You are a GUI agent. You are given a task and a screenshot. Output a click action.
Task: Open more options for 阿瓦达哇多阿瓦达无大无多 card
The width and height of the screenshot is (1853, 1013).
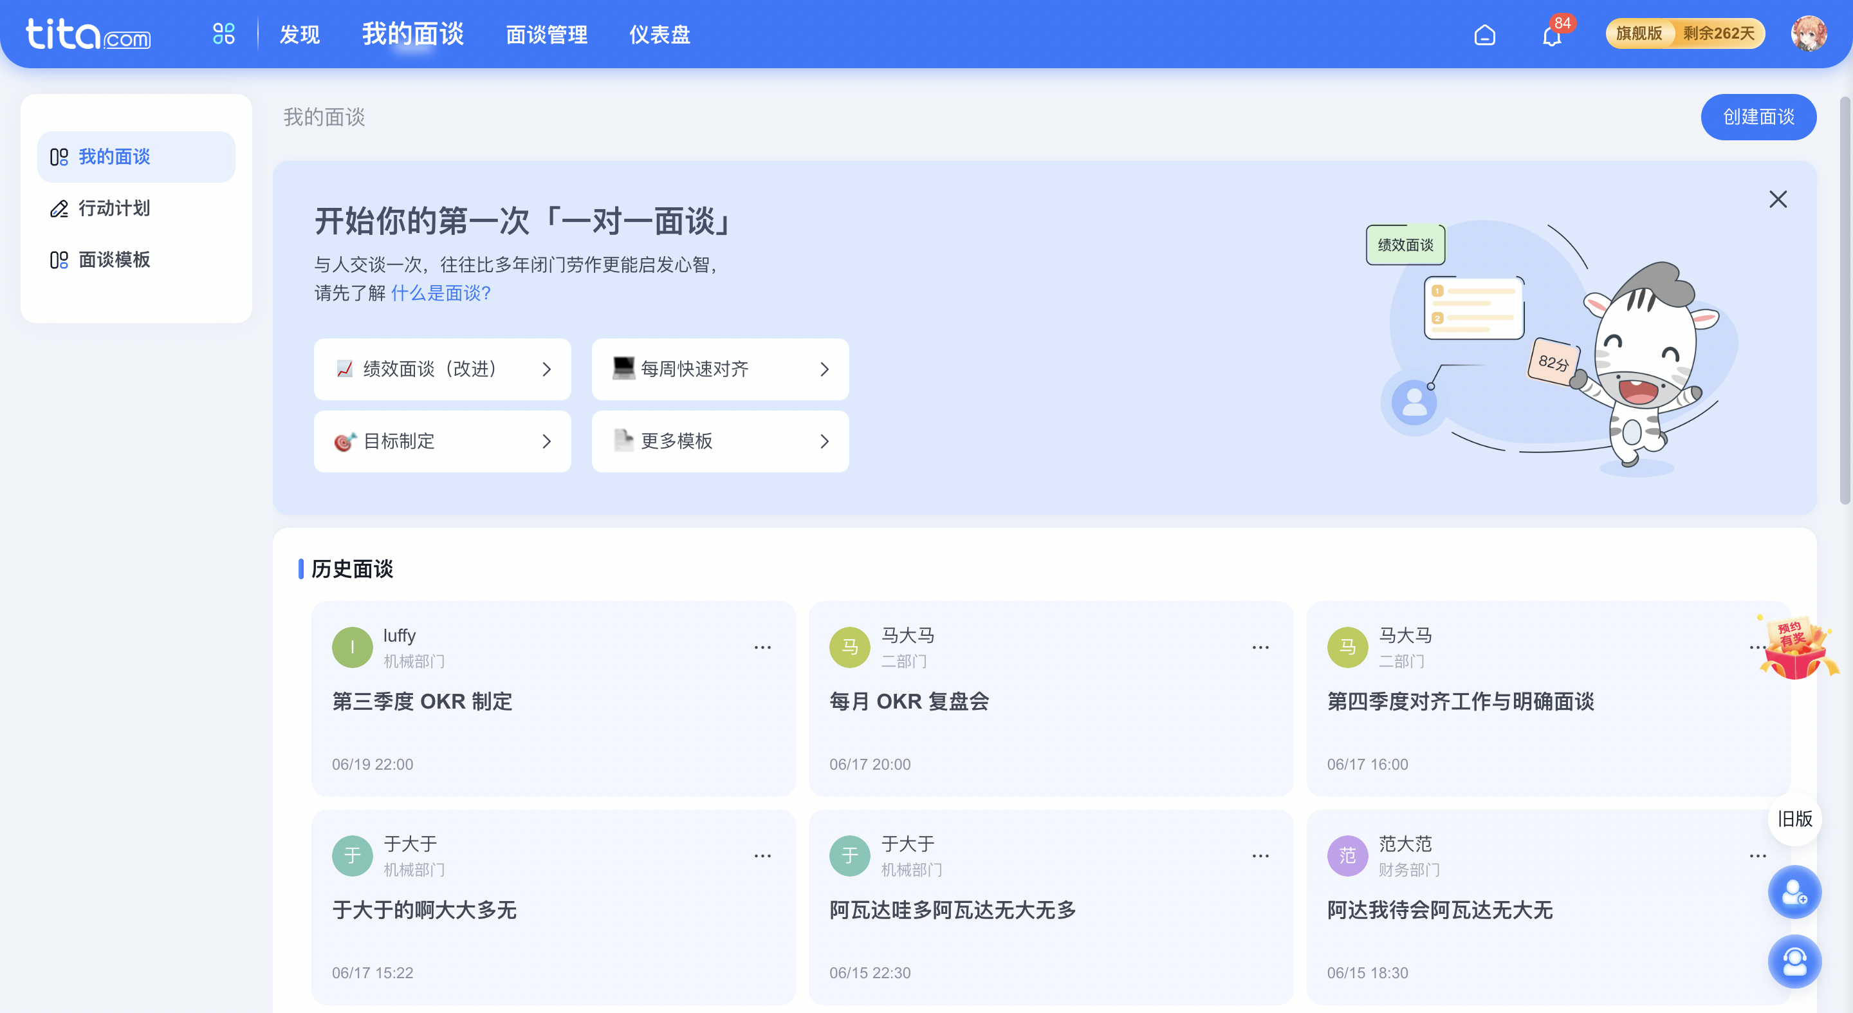point(1260,856)
